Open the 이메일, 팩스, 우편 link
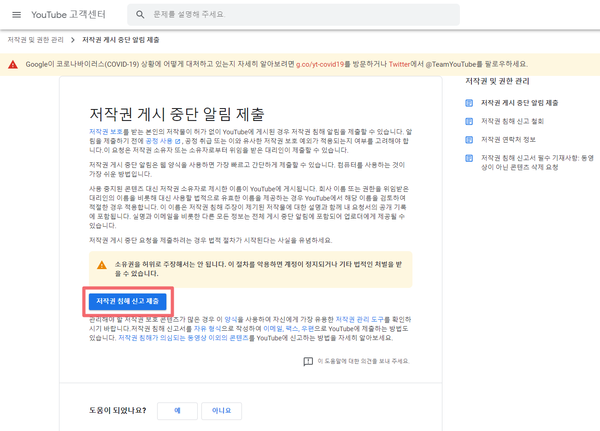 coord(288,329)
